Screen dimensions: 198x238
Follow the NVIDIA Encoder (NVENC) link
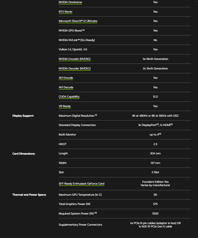(x=75, y=59)
